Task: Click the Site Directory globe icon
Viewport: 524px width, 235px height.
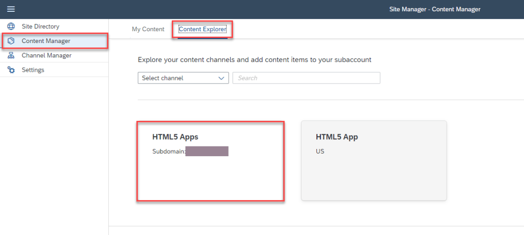Action: [x=11, y=27]
